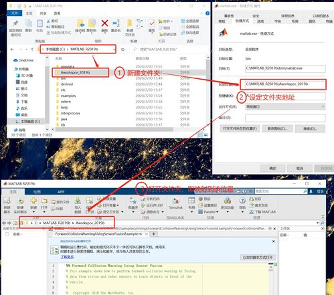Click the Cancel button in Properties dialog
Image resolution: width=334 pixels, height=295 pixels.
[x=300, y=169]
